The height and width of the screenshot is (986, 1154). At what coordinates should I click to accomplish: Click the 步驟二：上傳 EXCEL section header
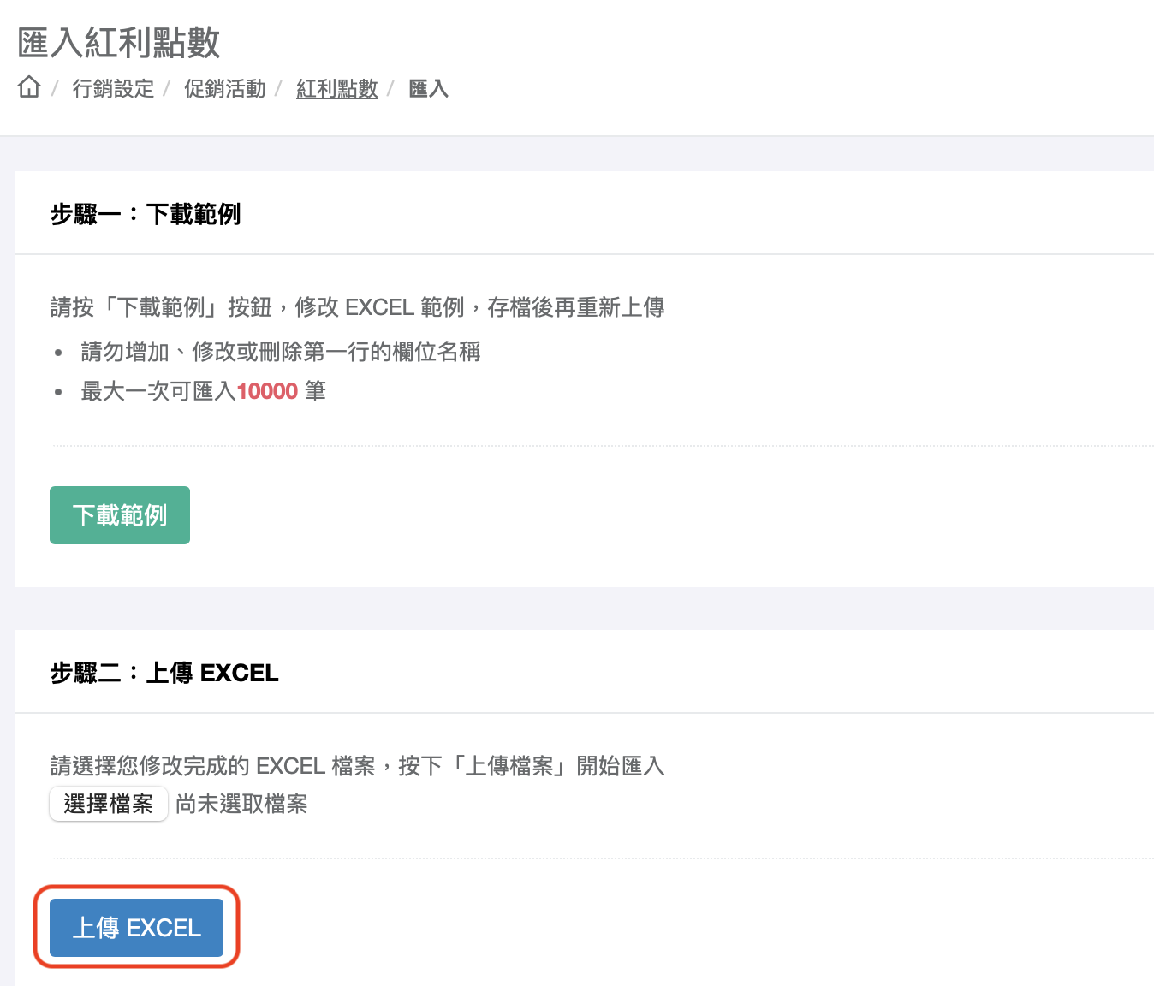[x=164, y=673]
